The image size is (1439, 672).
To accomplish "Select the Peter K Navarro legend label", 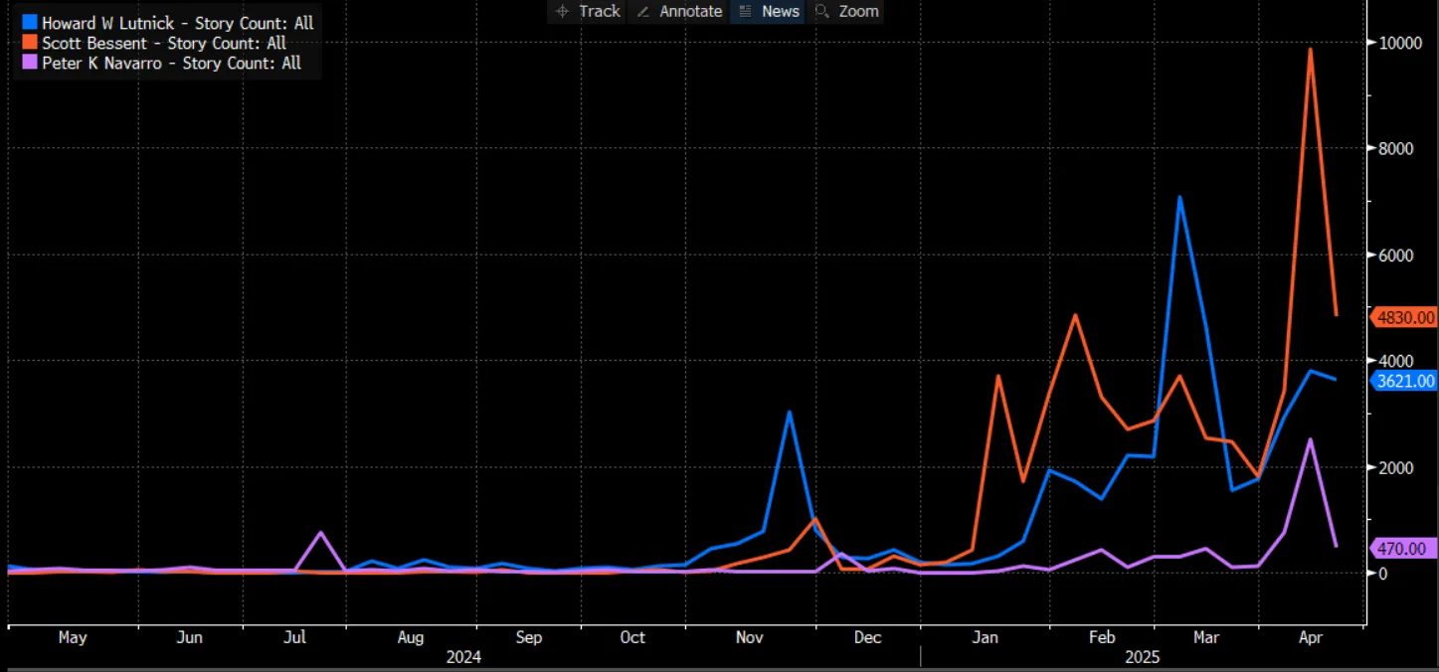I will (x=171, y=63).
